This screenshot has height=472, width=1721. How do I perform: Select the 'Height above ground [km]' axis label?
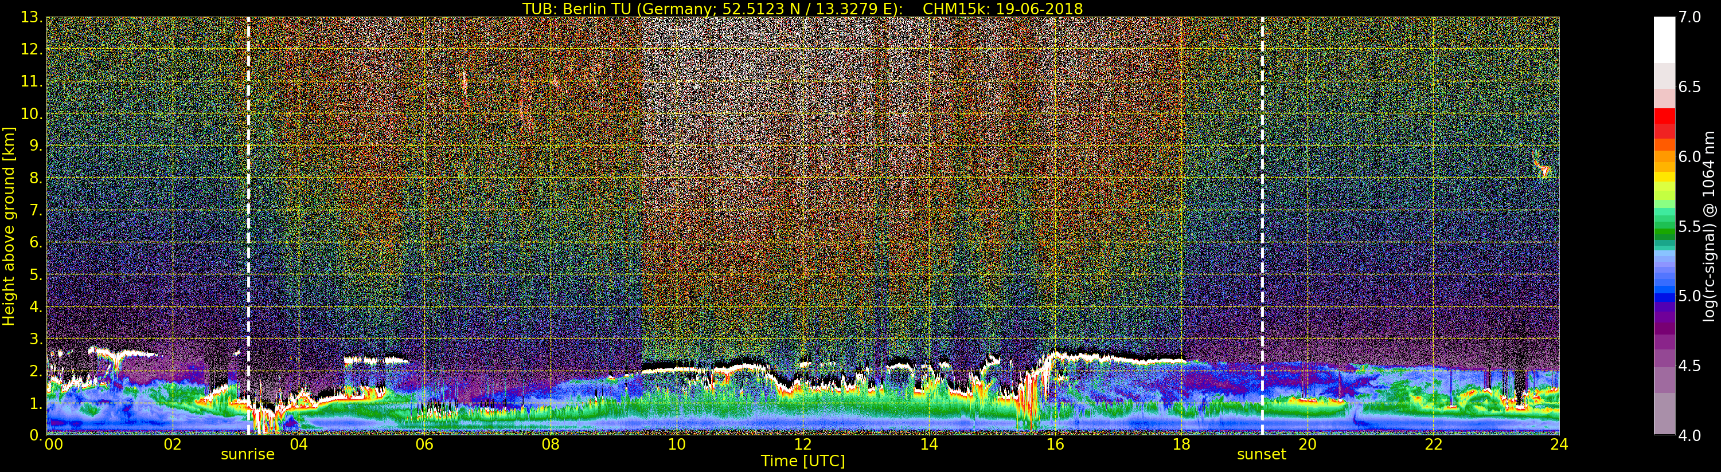coord(9,226)
